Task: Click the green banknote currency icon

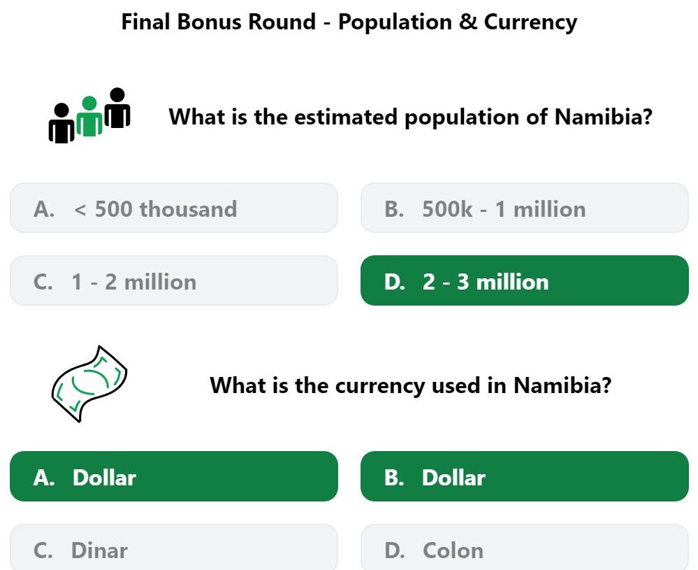Action: [x=89, y=384]
